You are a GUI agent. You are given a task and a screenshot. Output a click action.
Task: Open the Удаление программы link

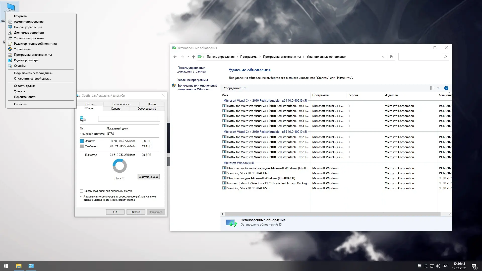pyautogui.click(x=193, y=80)
